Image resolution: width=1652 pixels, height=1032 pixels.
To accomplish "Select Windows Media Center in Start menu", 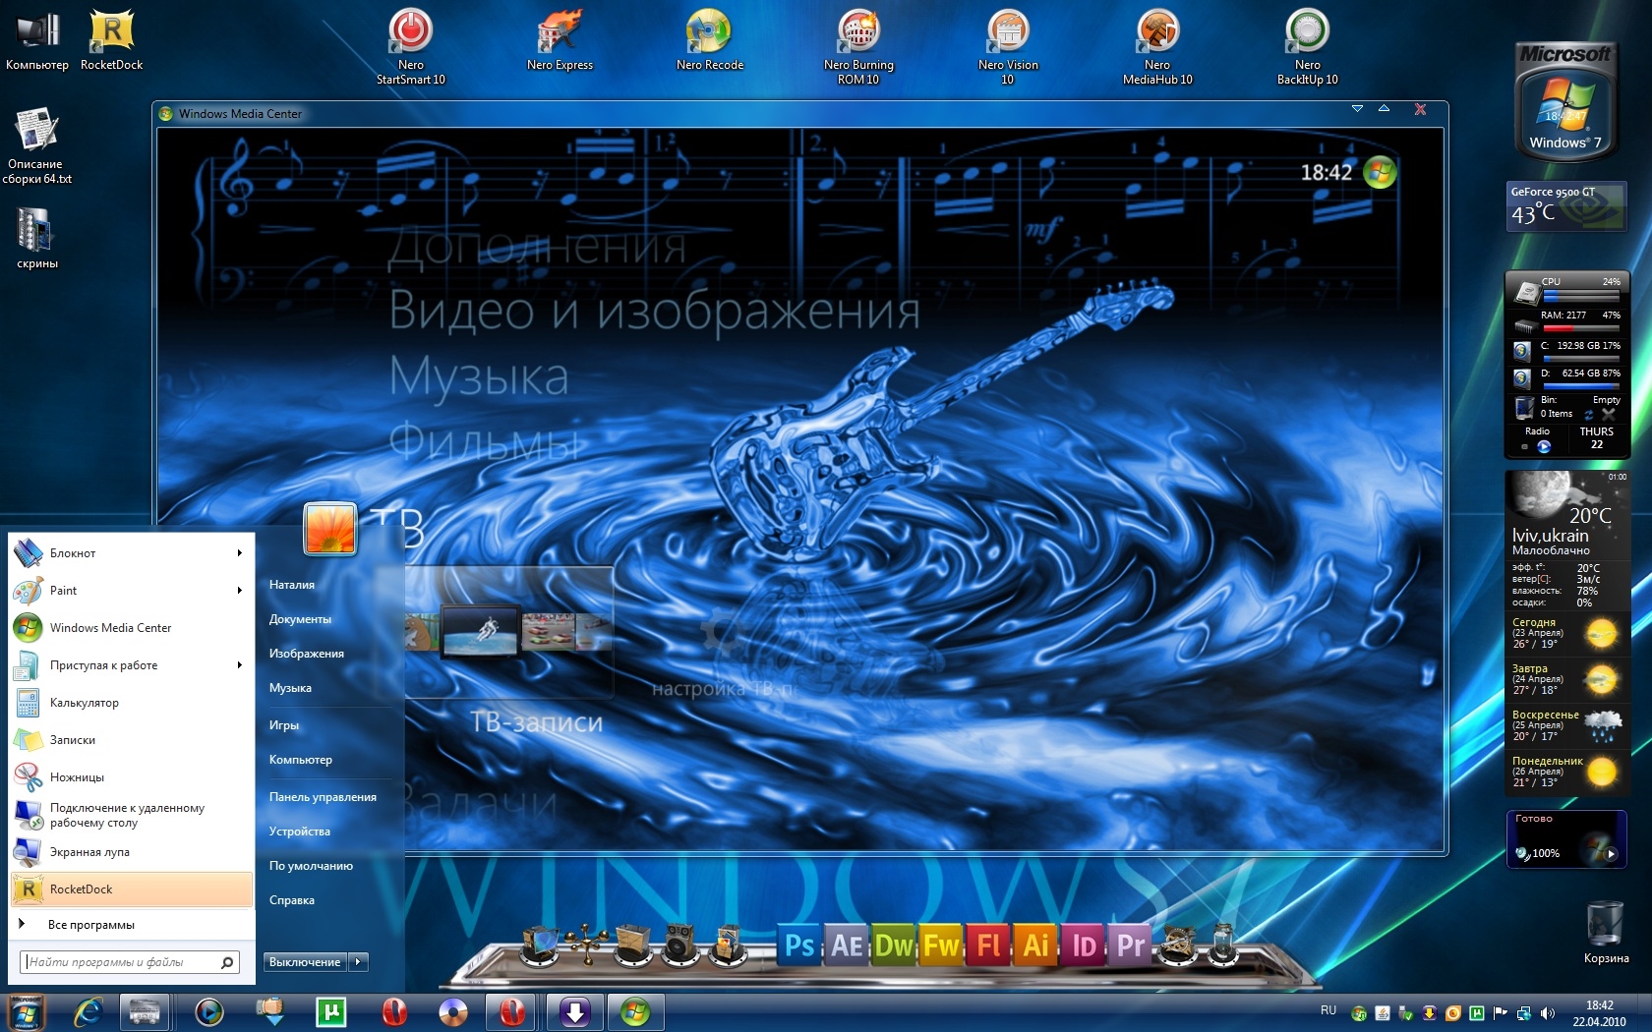I will [x=132, y=628].
